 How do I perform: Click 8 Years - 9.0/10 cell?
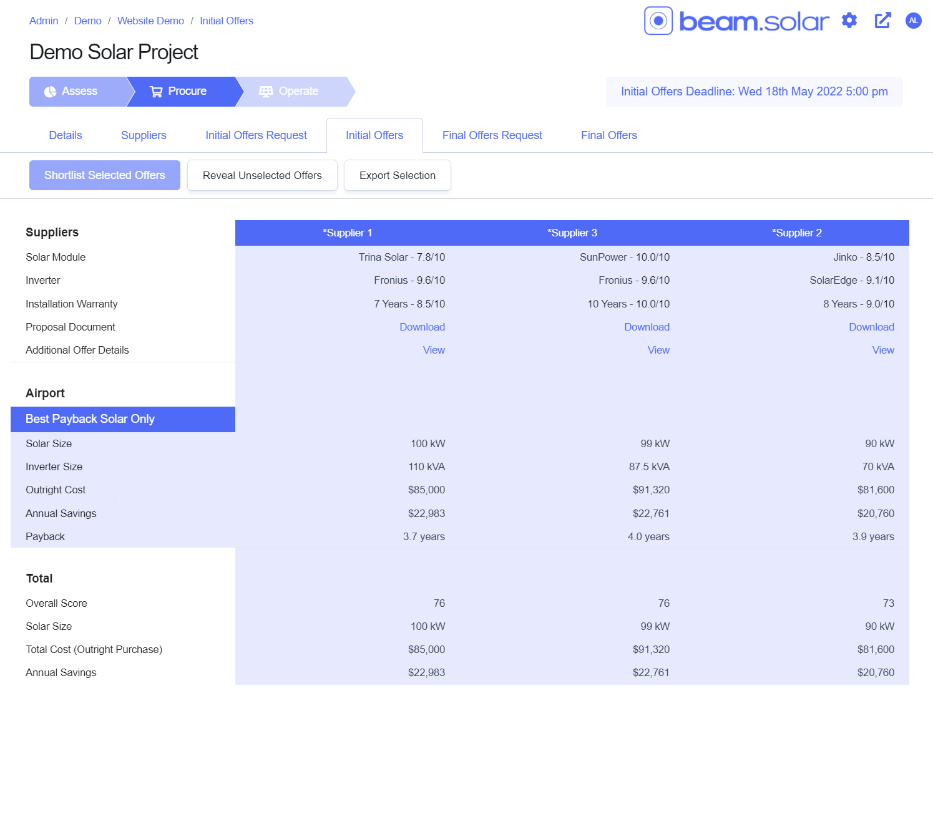pos(859,304)
